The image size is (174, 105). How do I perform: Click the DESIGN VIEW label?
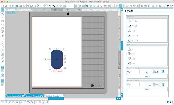coord(11,12)
